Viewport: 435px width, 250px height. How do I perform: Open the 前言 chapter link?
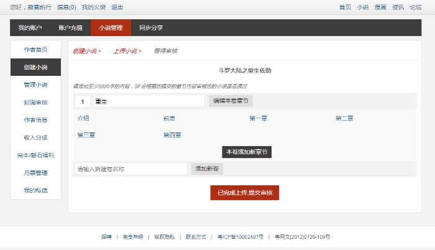169,118
